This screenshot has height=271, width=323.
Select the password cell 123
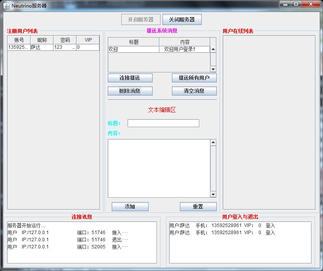[65, 47]
